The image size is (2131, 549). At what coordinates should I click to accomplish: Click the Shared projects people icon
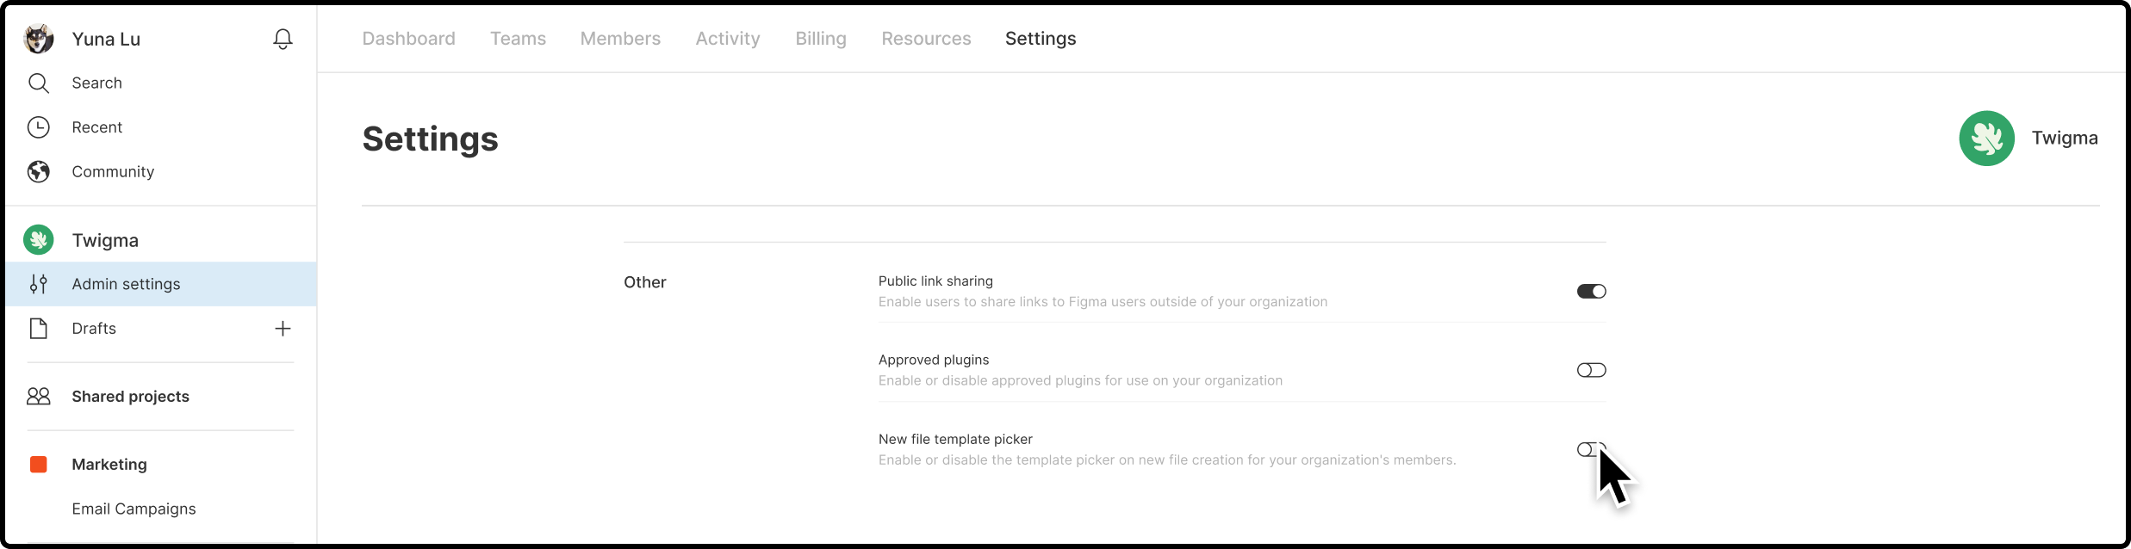pyautogui.click(x=38, y=396)
